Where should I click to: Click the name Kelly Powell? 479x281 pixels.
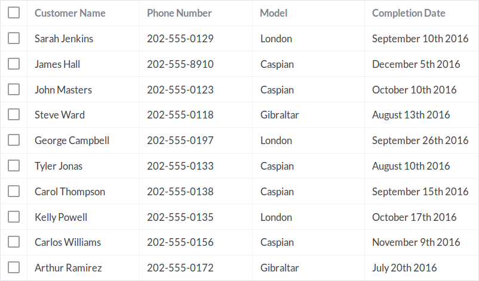(61, 217)
